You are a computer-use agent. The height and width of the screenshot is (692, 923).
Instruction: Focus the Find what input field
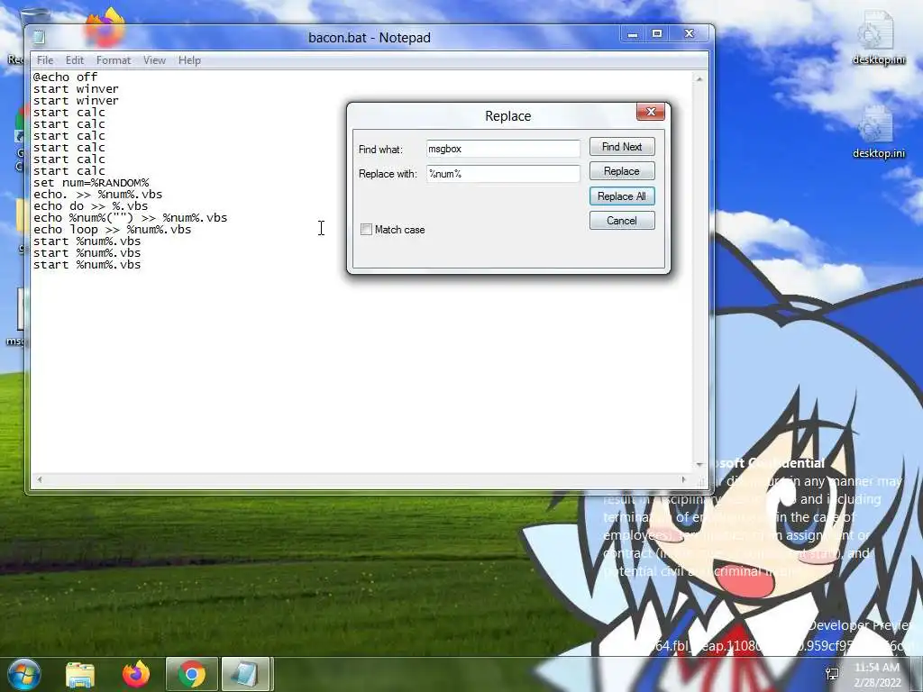pyautogui.click(x=503, y=149)
